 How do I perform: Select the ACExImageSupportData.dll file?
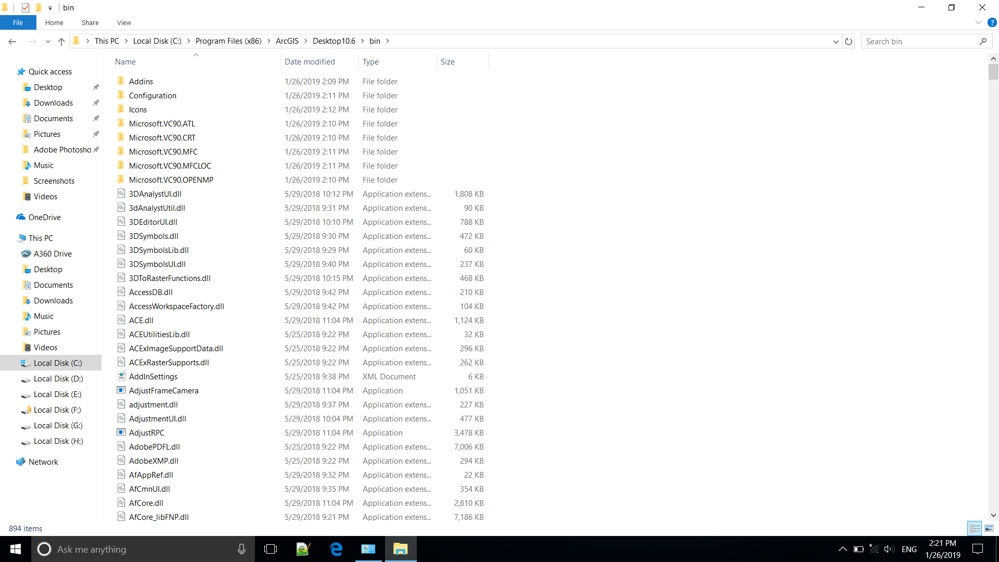pos(175,348)
